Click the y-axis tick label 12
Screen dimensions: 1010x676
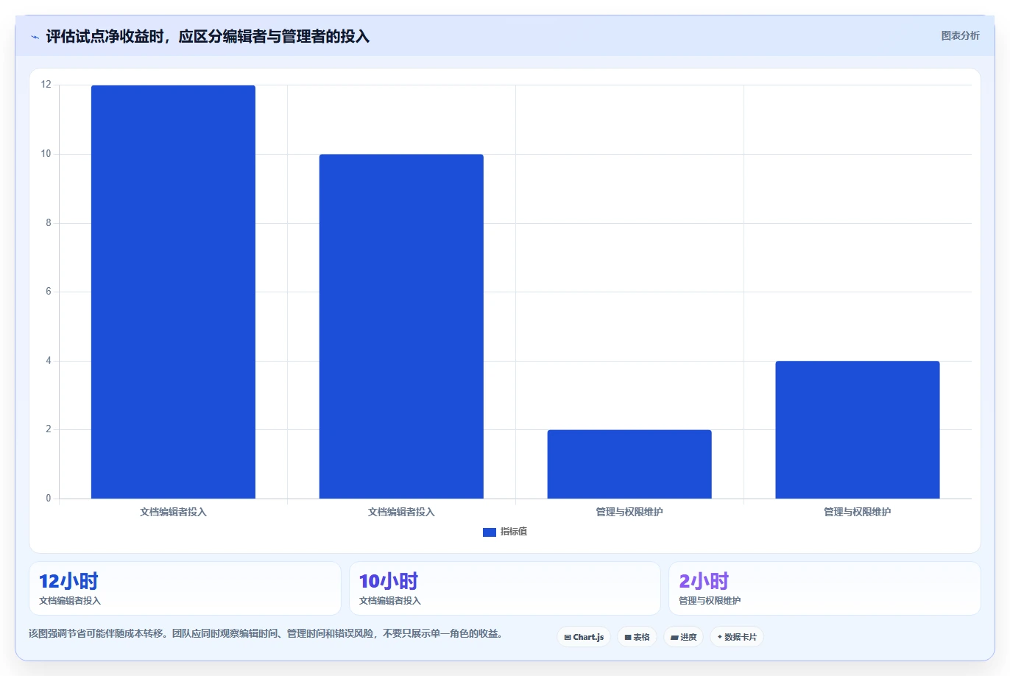(46, 85)
